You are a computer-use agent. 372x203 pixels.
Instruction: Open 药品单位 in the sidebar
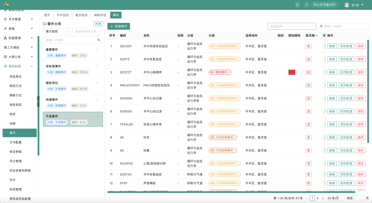15,76
